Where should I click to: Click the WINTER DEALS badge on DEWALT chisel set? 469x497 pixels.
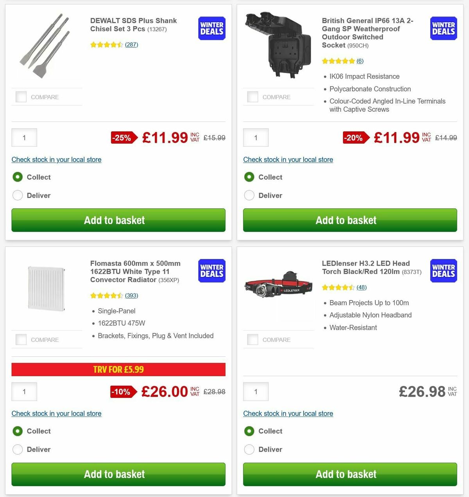click(x=211, y=28)
